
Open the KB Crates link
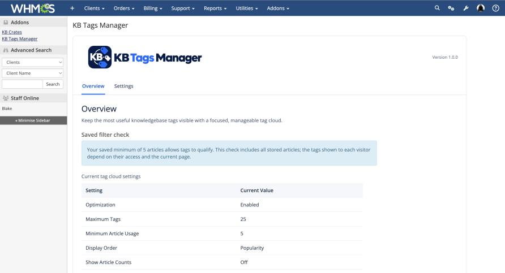(x=12, y=32)
